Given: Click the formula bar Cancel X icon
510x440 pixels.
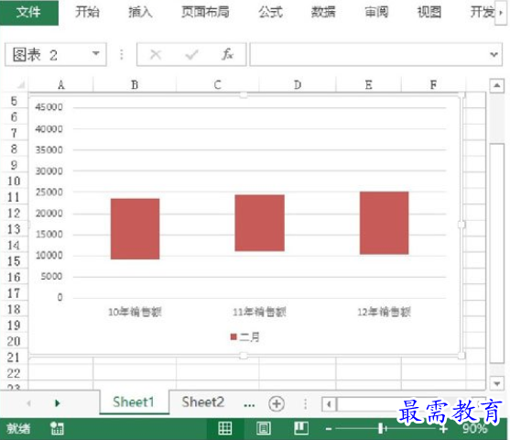Looking at the screenshot, I should point(156,55).
